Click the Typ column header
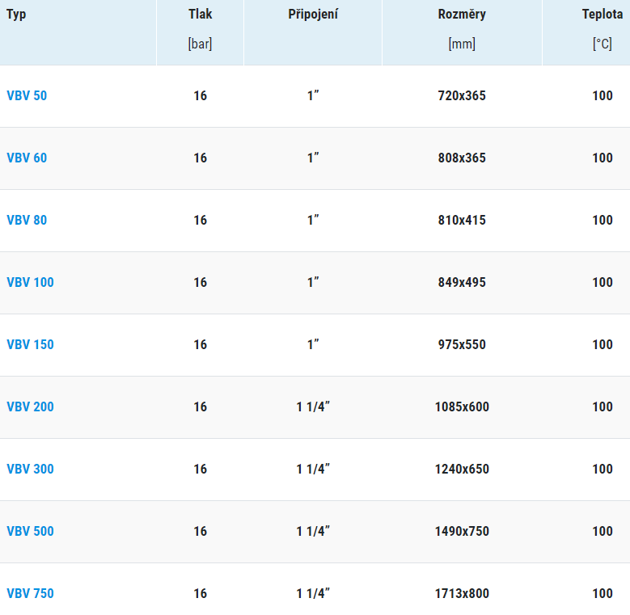 click(16, 15)
